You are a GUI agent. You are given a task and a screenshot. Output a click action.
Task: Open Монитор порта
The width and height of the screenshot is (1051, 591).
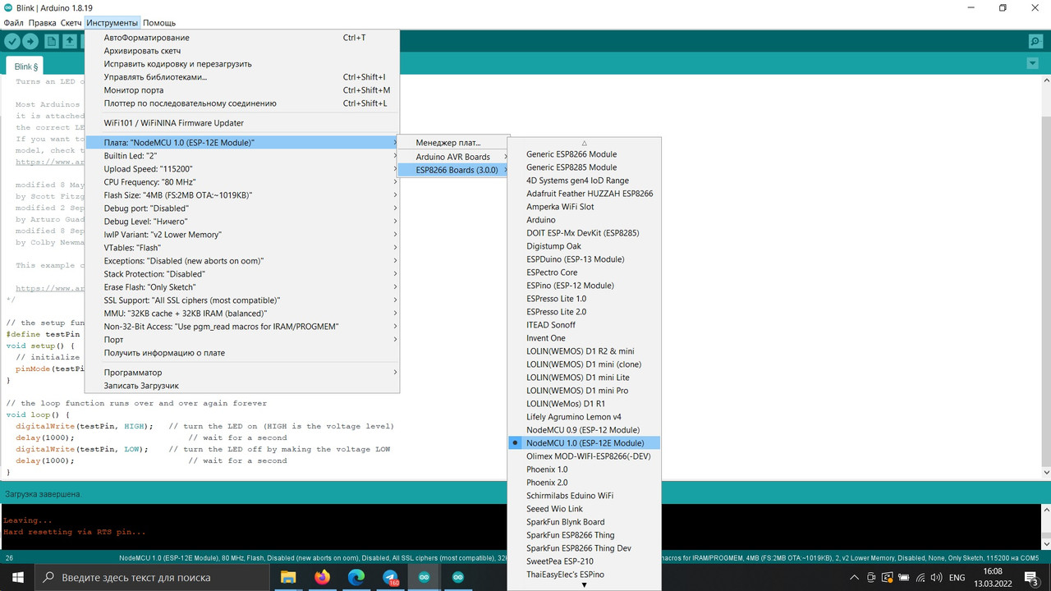pos(242,90)
